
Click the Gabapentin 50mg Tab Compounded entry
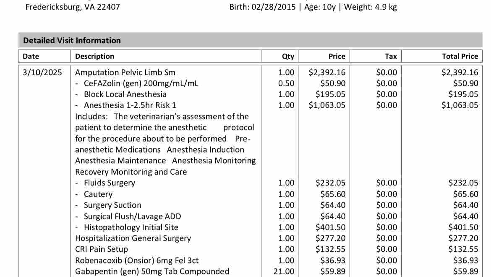(152, 271)
